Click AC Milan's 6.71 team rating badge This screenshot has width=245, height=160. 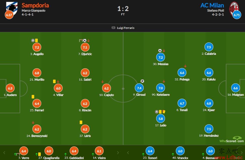237,15
